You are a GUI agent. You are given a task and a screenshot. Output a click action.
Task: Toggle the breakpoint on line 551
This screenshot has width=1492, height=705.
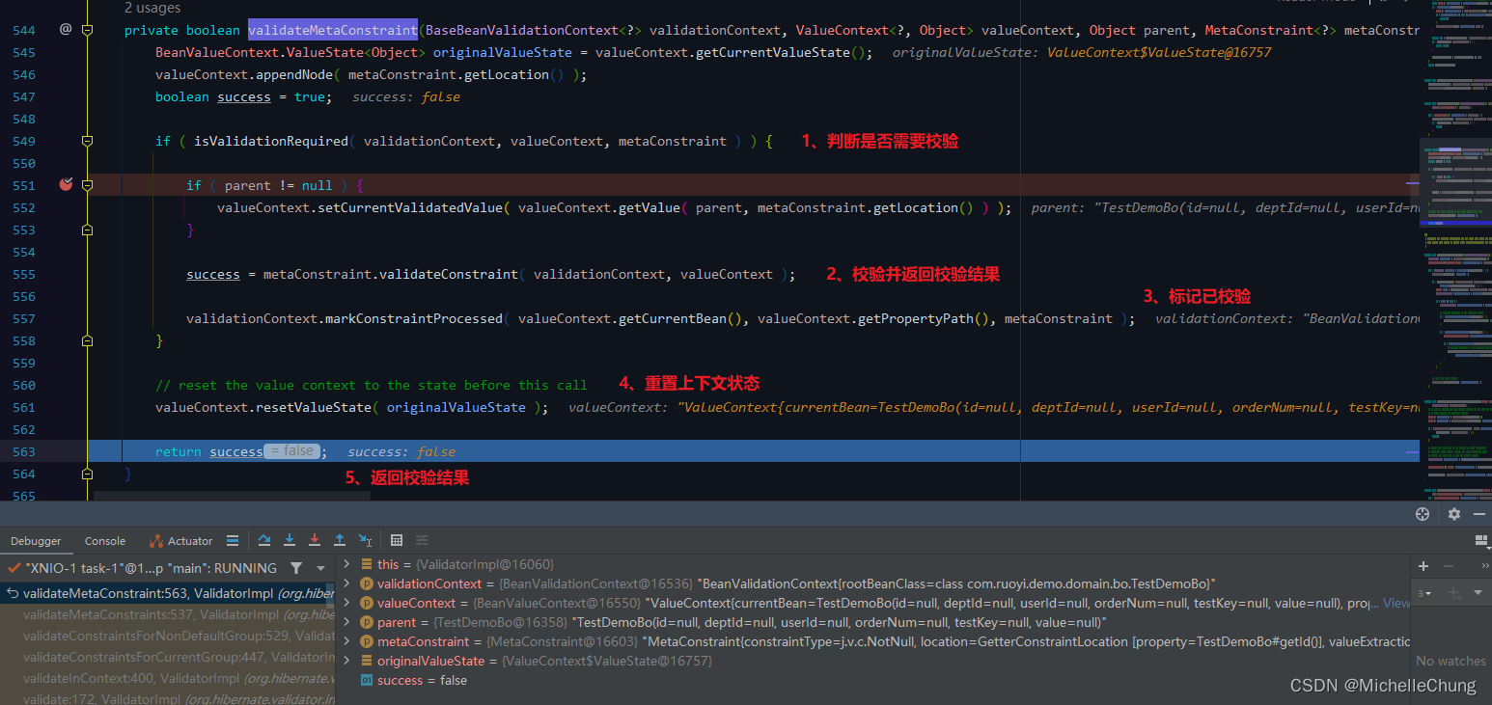click(66, 184)
